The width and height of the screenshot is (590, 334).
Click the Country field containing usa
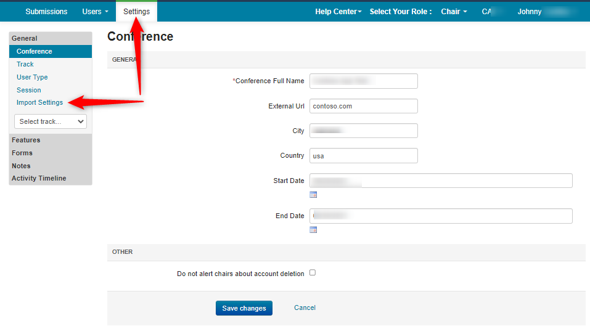click(364, 156)
